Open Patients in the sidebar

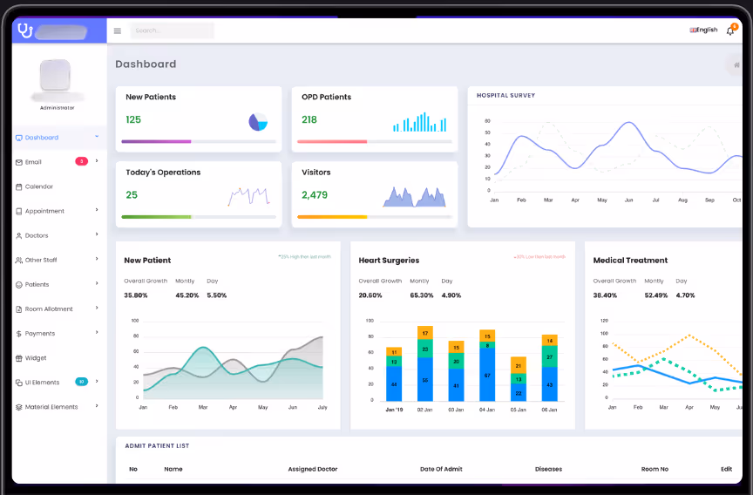pyautogui.click(x=37, y=285)
